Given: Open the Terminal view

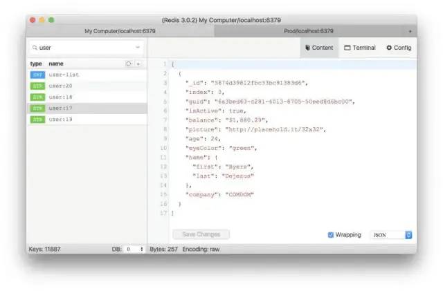Looking at the screenshot, I should [360, 48].
